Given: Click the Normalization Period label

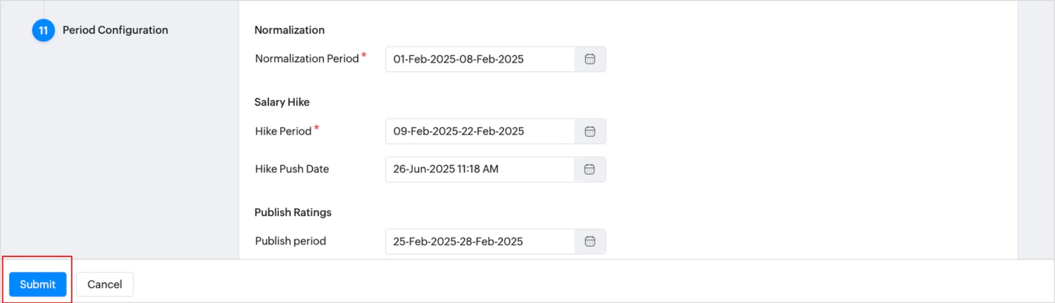Looking at the screenshot, I should coord(307,59).
